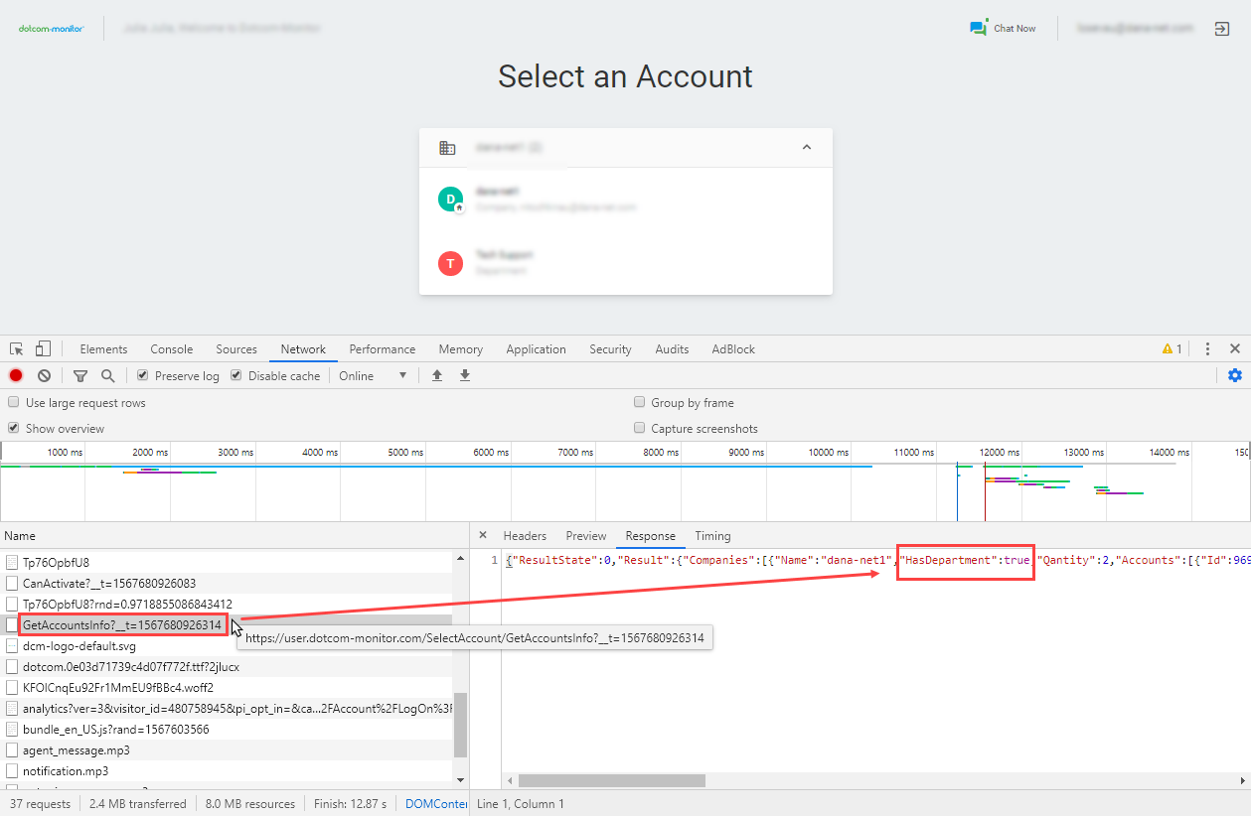
Task: Open the network search magnifier icon
Action: click(x=107, y=375)
